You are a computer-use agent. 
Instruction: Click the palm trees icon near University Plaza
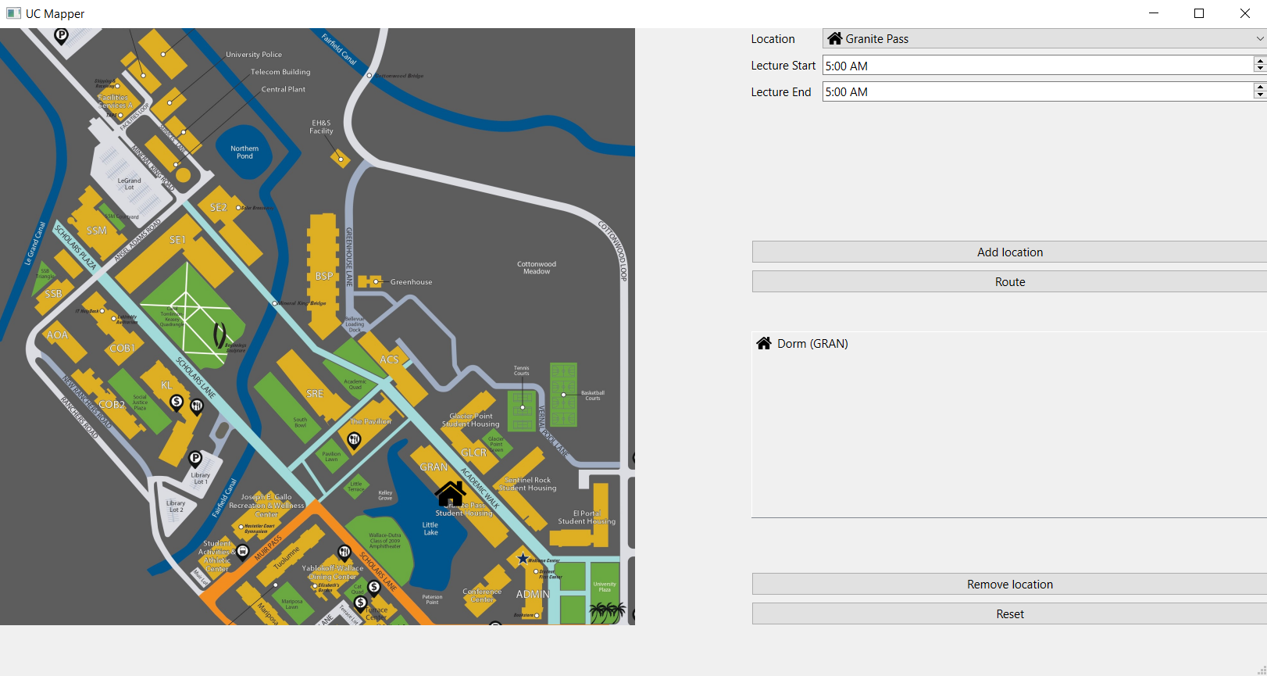pos(608,613)
